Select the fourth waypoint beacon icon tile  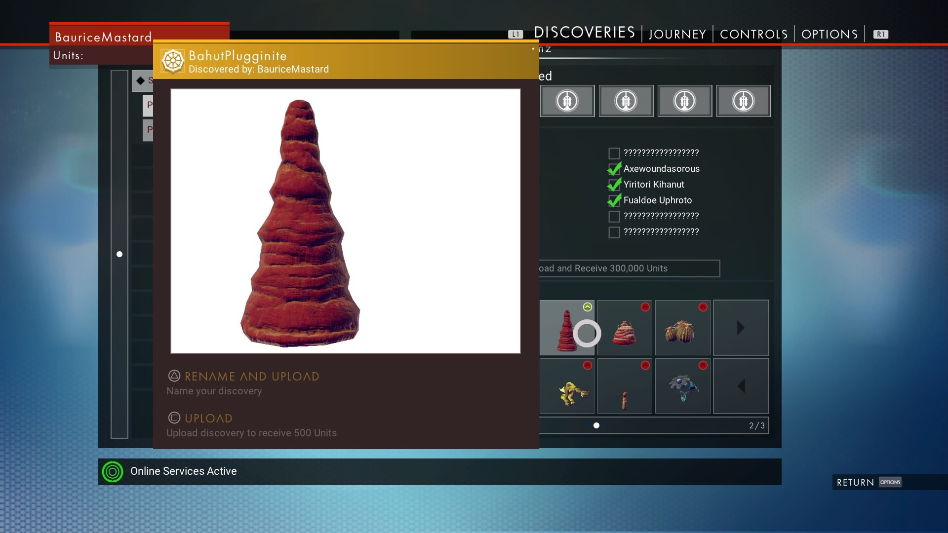click(x=744, y=101)
